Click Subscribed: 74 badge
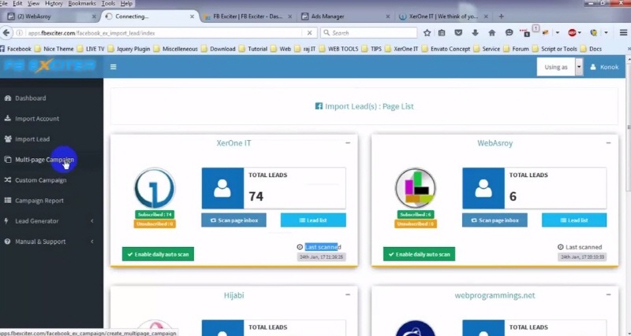This screenshot has height=336, width=631. click(x=155, y=214)
